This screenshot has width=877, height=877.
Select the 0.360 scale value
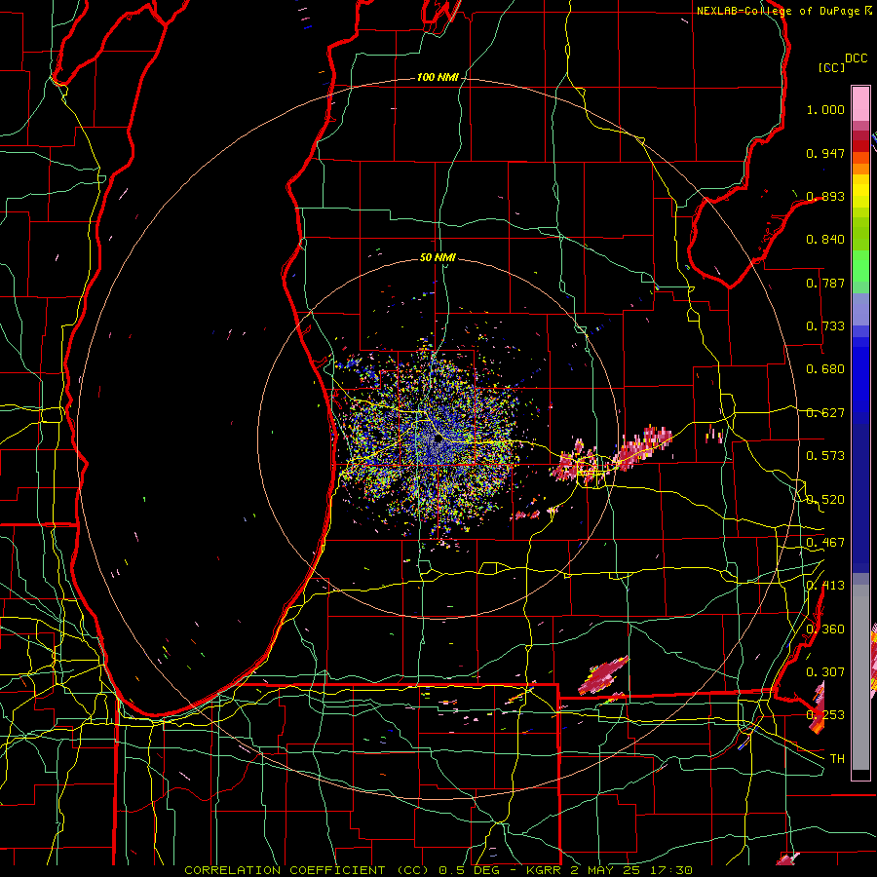pos(825,629)
